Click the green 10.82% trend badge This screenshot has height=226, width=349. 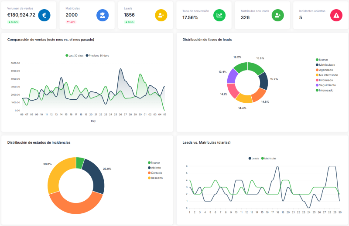13,22
